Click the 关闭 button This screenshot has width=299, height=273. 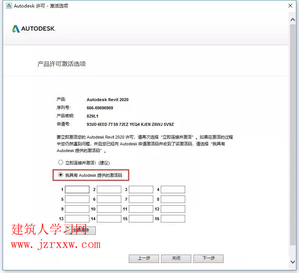click(176, 258)
